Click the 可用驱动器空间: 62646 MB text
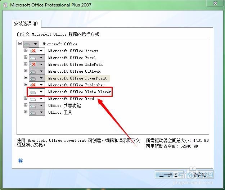 (172, 146)
